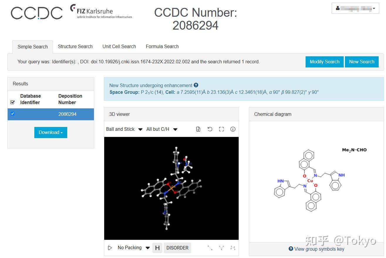The image size is (386, 258).
Task: Open the Unit Cell Search tab
Action: click(x=119, y=47)
